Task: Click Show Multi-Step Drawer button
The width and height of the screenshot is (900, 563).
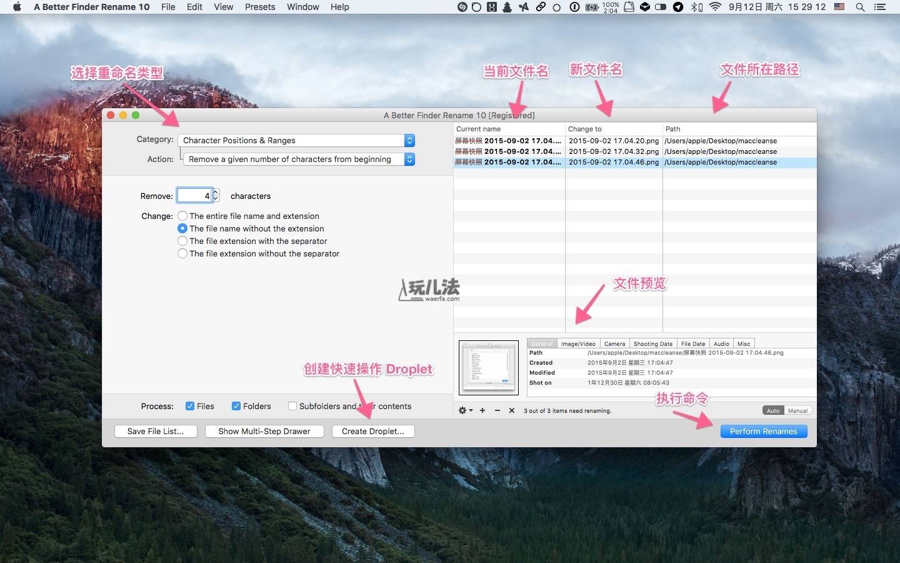Action: click(x=264, y=431)
